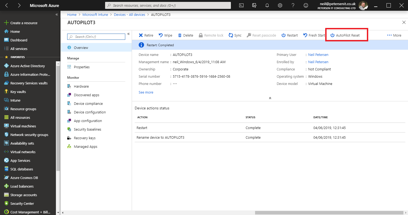Go to Microsoft Intune breadcrumb

point(95,15)
